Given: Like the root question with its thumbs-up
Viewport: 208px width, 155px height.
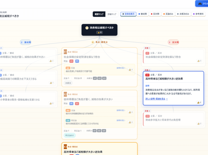Looking at the screenshot, I should tap(99, 32).
